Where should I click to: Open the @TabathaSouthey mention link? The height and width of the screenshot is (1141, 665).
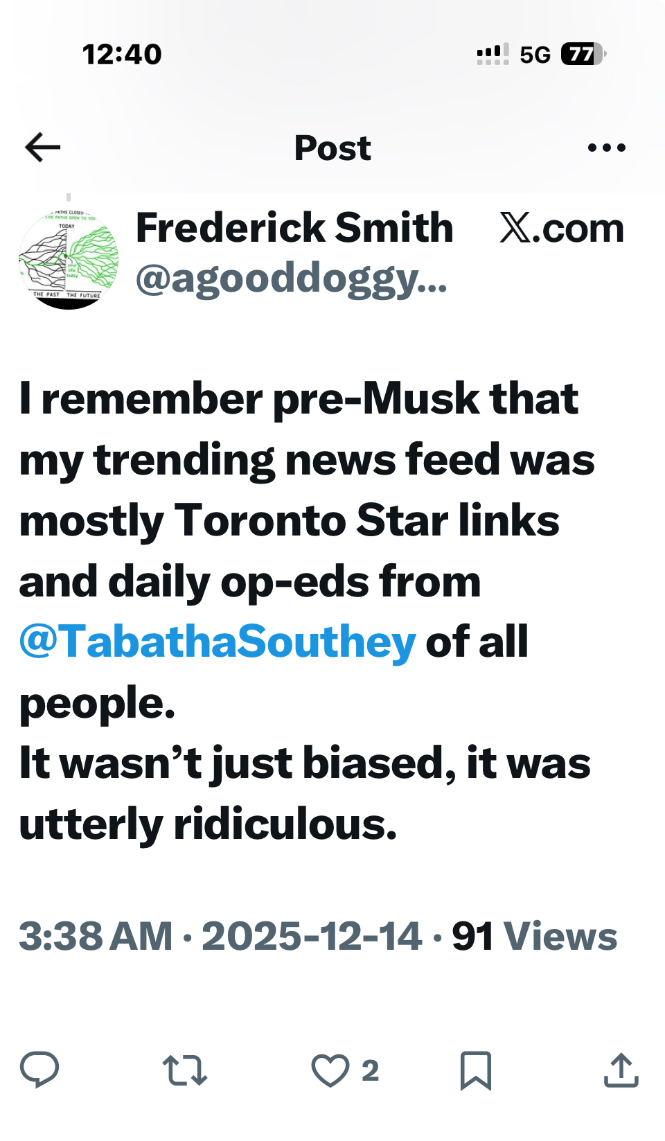pyautogui.click(x=218, y=642)
